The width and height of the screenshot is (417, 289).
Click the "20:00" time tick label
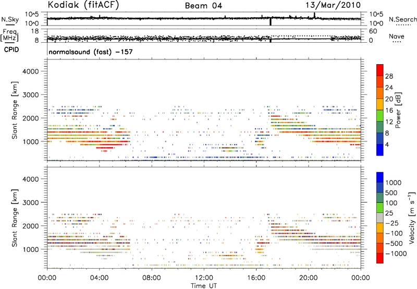(x=308, y=278)
